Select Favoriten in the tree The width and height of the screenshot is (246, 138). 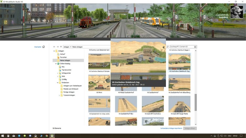[63, 57]
